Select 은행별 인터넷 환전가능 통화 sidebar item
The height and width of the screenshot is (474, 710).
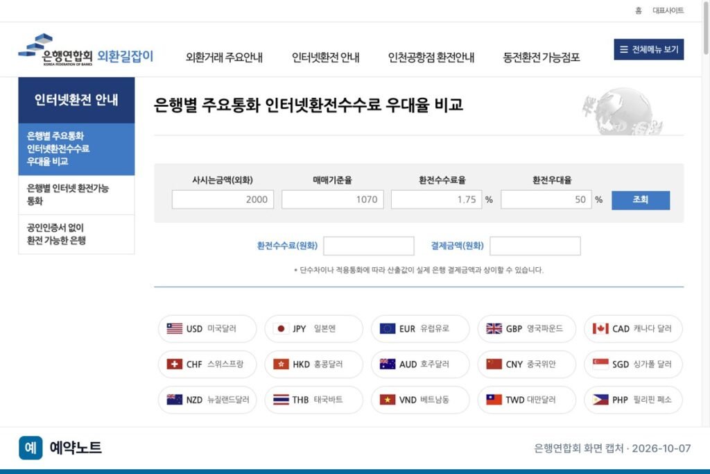pos(76,195)
